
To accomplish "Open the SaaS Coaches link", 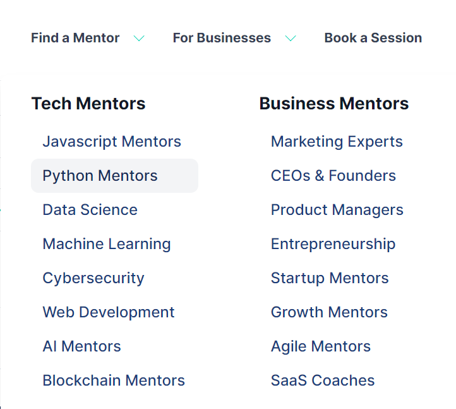I will (323, 381).
